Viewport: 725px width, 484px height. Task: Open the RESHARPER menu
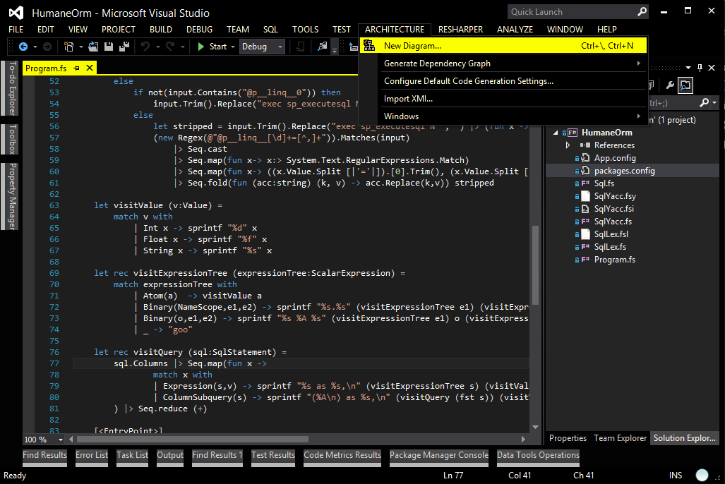[x=460, y=30]
